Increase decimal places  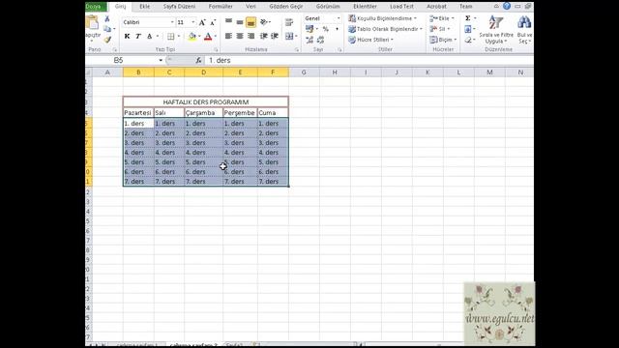click(x=309, y=40)
